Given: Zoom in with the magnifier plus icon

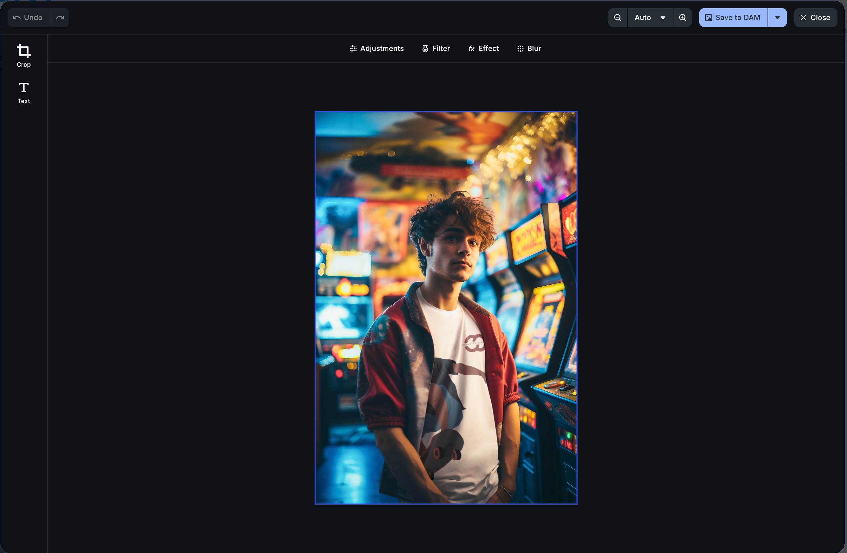Looking at the screenshot, I should click(x=682, y=17).
